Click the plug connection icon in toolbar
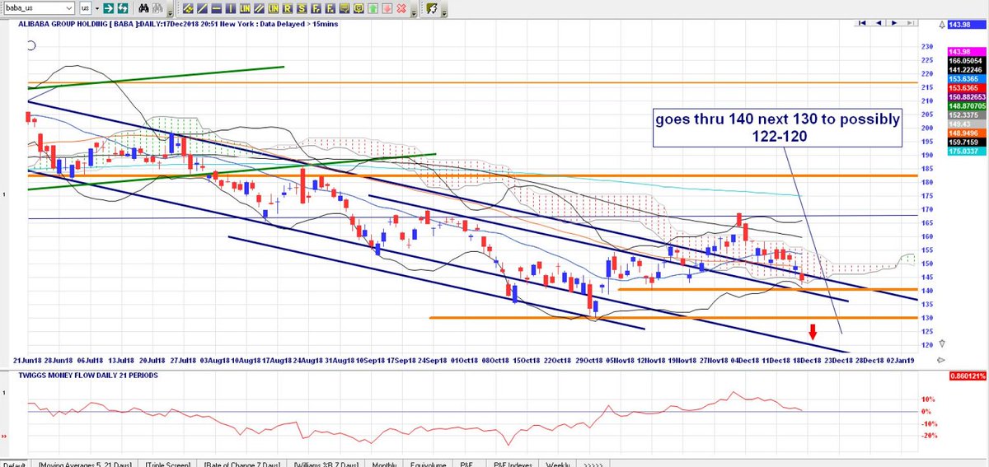 tap(432, 7)
